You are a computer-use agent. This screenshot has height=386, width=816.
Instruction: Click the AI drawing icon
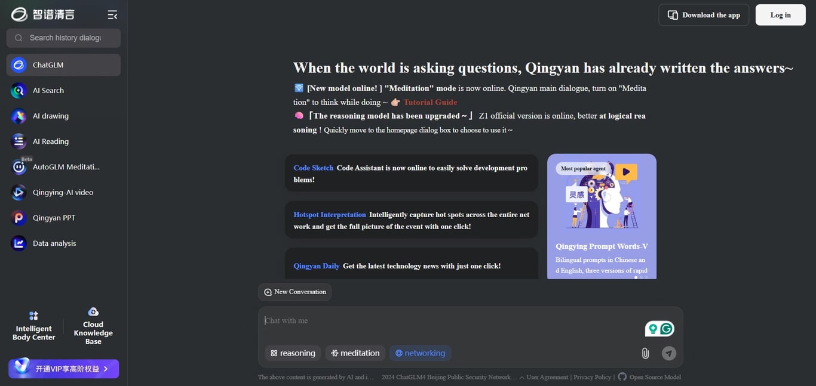(x=19, y=116)
